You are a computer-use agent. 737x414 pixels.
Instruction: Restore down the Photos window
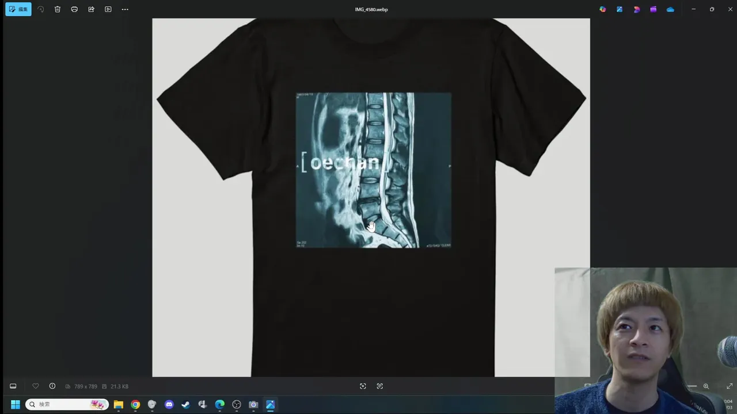click(x=712, y=9)
